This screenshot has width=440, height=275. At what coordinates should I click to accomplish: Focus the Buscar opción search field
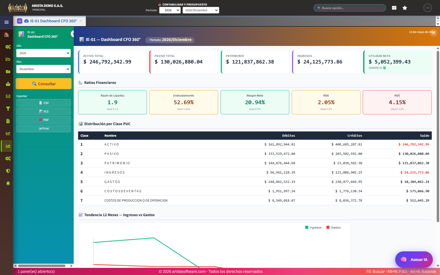[350, 8]
